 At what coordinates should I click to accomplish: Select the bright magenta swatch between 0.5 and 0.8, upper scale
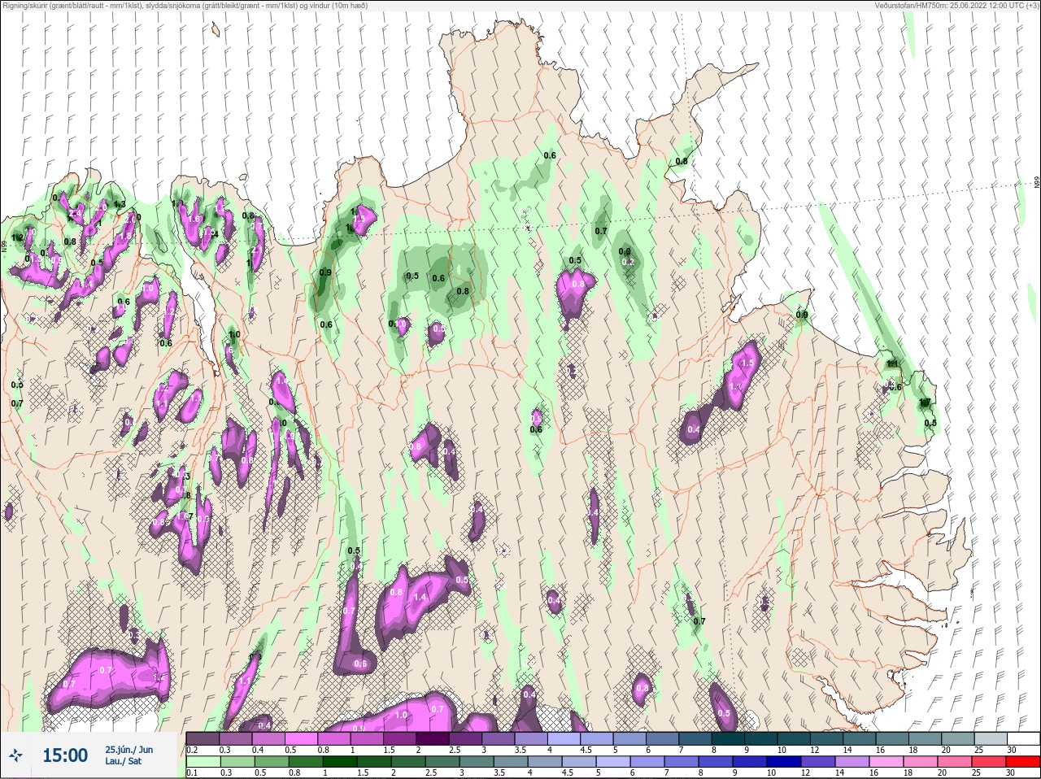click(301, 738)
